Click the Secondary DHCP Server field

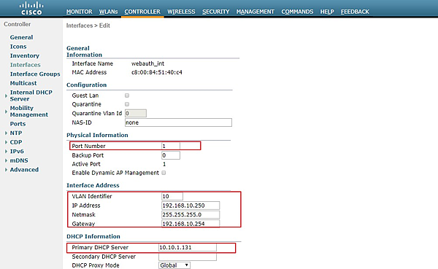pos(188,257)
